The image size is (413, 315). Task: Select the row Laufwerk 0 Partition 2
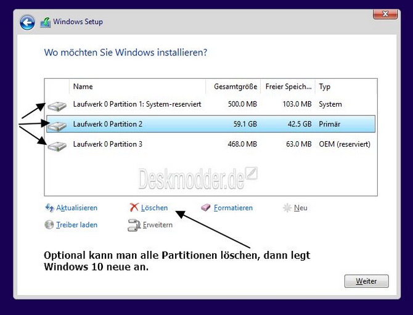tap(211, 124)
